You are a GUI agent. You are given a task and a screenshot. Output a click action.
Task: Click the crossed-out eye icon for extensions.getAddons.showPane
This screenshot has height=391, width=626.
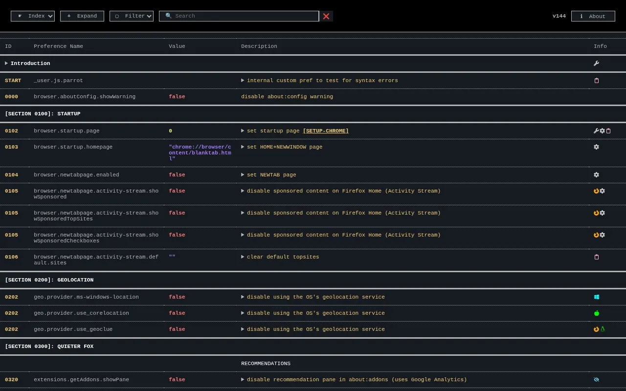[x=596, y=380]
